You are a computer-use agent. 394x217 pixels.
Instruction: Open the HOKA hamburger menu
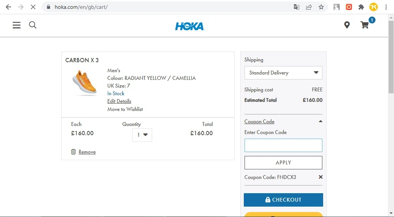pos(17,25)
